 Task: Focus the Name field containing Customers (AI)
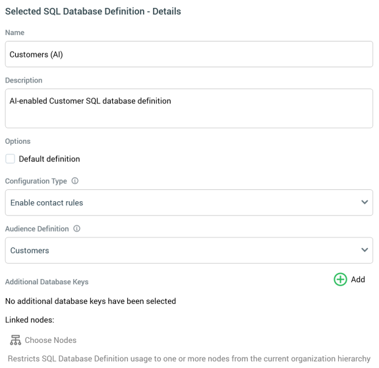(x=189, y=54)
